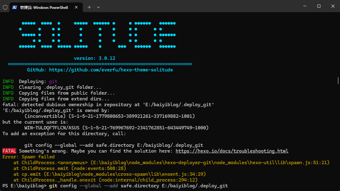Click the indented suggested git config command
Viewport: 340px width, 191px height.
(x=114, y=145)
